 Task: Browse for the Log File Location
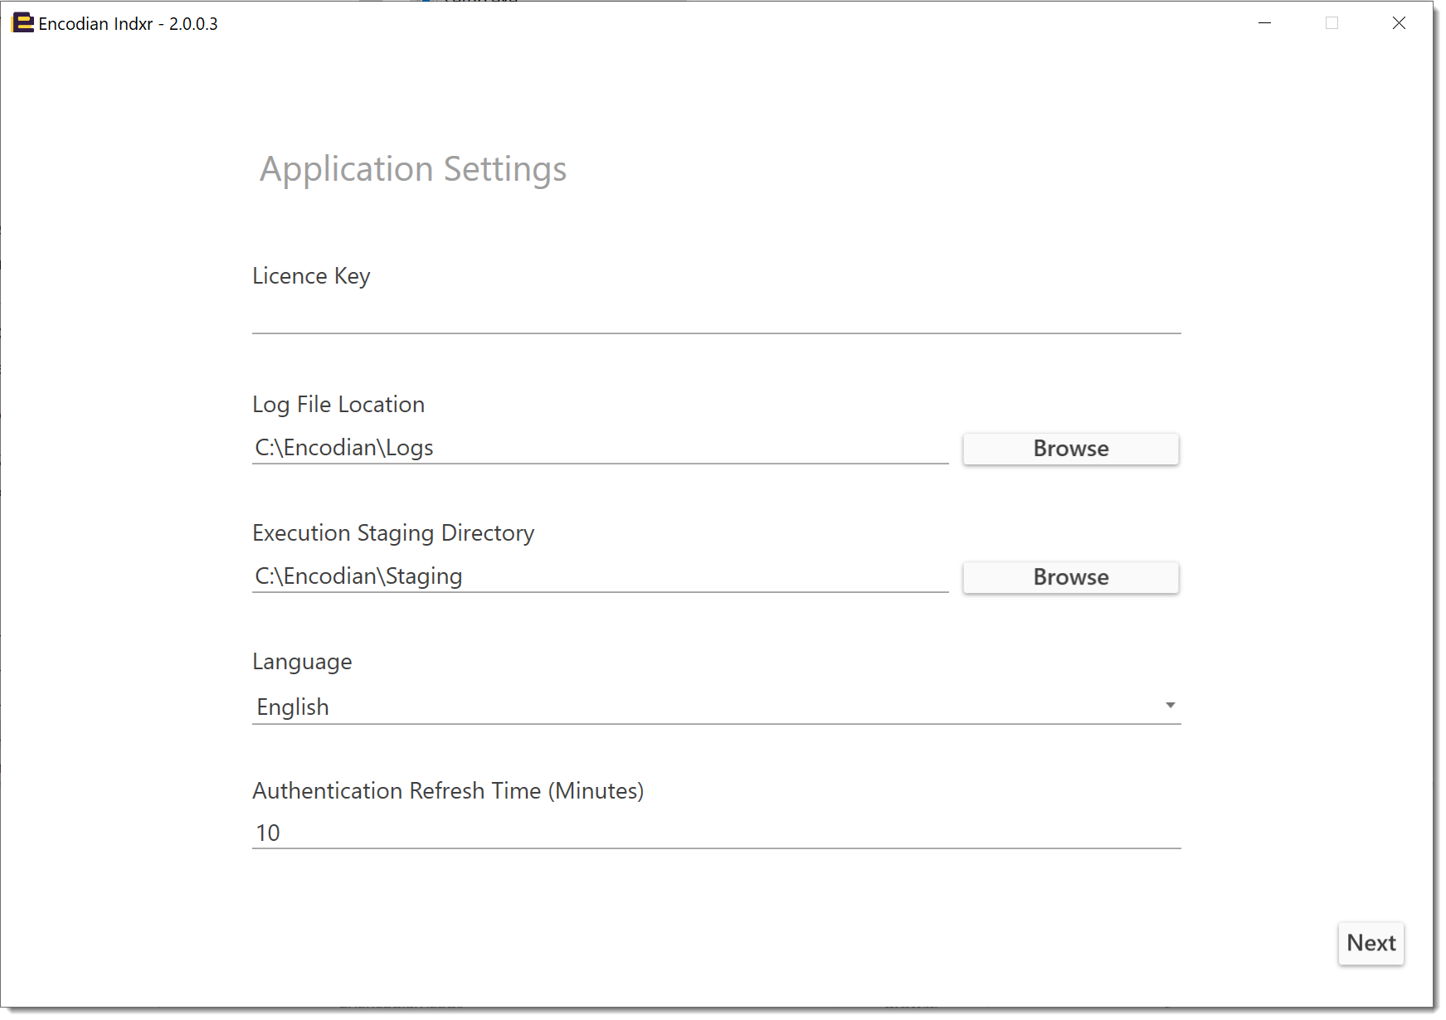(x=1070, y=449)
